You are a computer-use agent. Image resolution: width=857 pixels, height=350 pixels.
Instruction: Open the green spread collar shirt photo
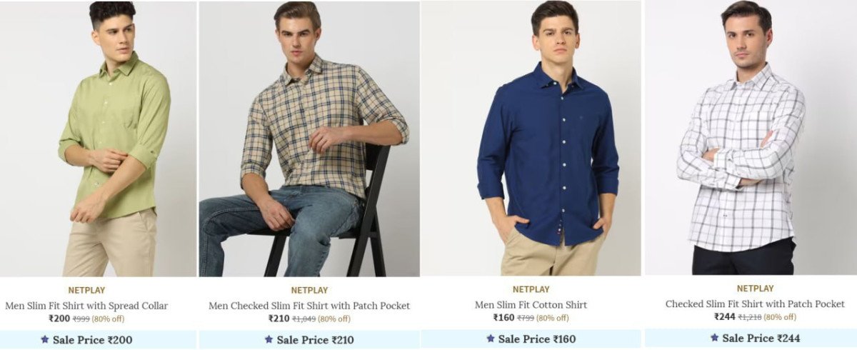(98, 139)
